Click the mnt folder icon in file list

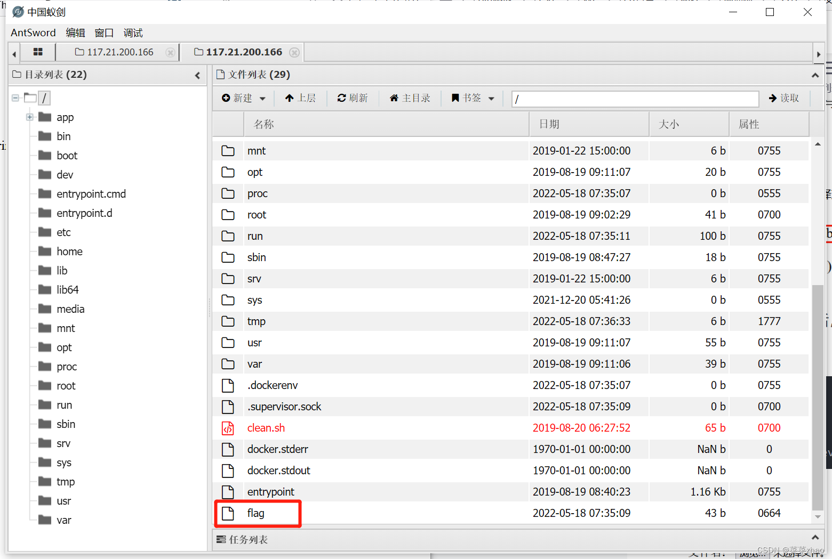228,151
